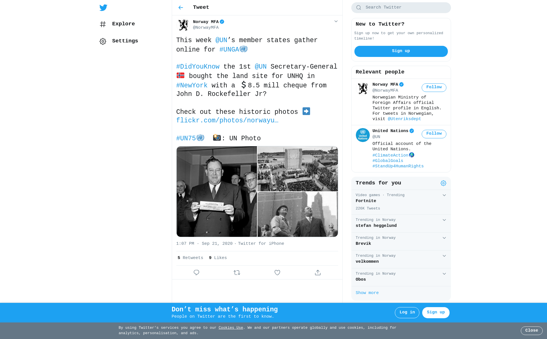Retweet using the retweet icon
The height and width of the screenshot is (339, 547).
(237, 273)
